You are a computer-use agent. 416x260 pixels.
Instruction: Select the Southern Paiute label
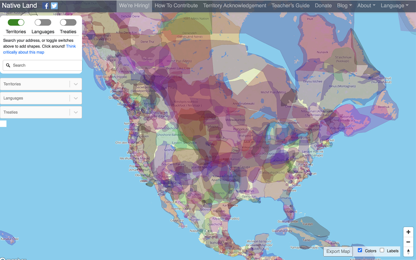coord(173,164)
